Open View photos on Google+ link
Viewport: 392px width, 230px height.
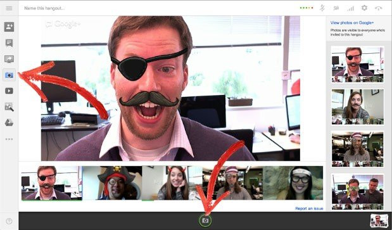[x=352, y=23]
